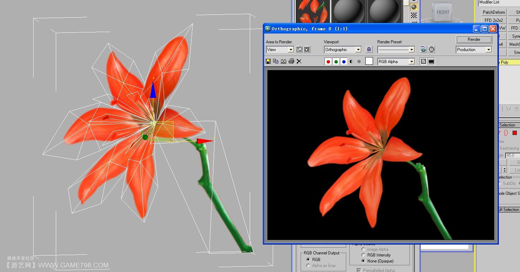Copy rendered image to clipboard
The width and height of the screenshot is (520, 272).
(x=276, y=61)
